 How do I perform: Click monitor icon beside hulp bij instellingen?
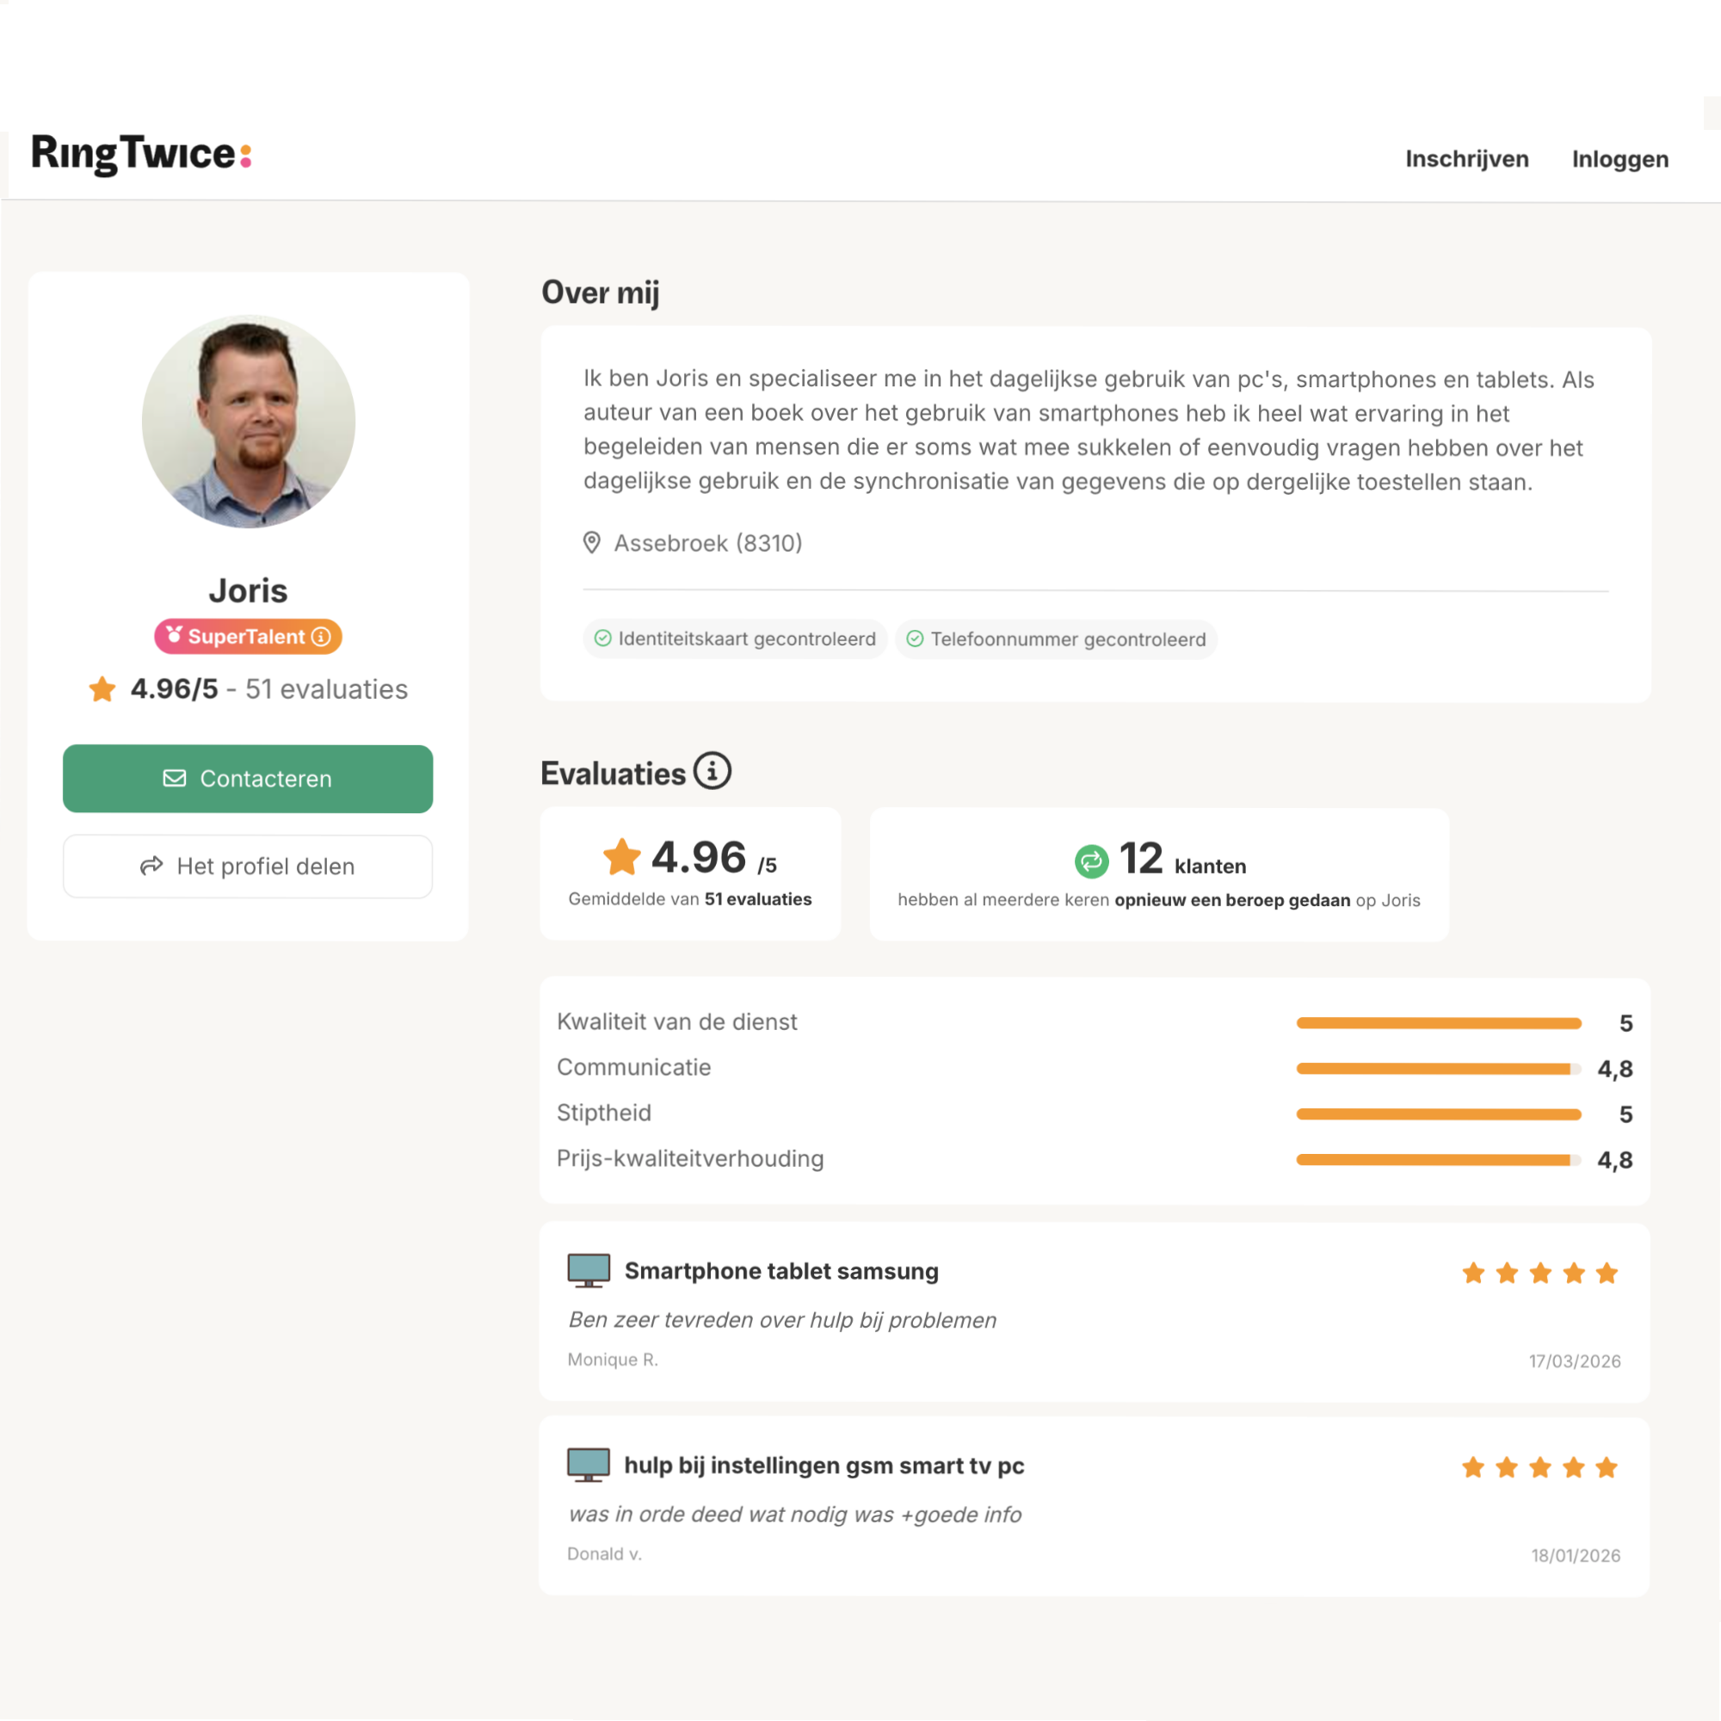point(588,1465)
